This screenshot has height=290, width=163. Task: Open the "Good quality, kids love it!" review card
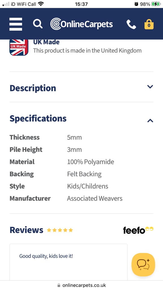tap(68, 262)
